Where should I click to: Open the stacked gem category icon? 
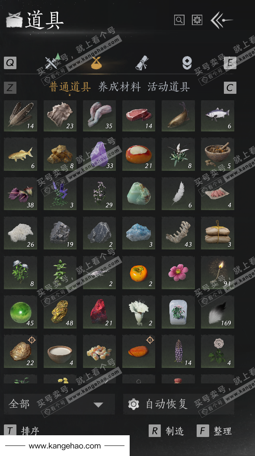(187, 63)
